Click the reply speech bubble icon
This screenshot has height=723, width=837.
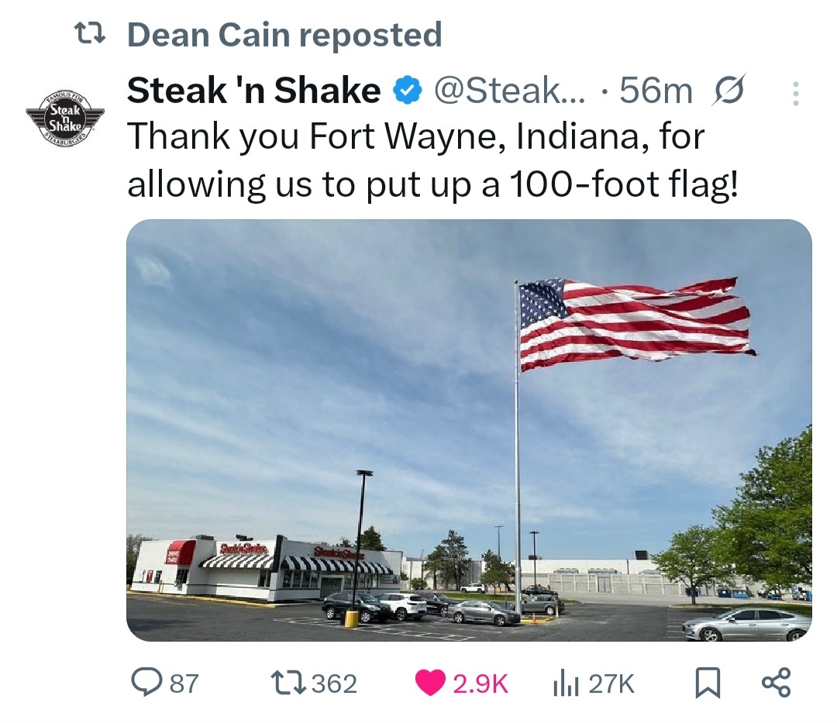[x=145, y=683]
